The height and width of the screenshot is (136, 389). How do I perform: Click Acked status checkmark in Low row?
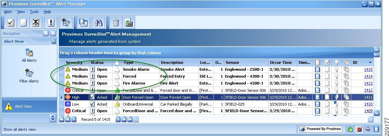pos(92,104)
